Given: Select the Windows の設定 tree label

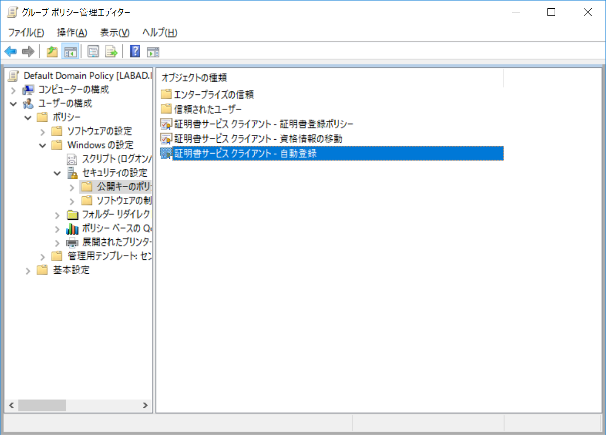Looking at the screenshot, I should (x=100, y=145).
